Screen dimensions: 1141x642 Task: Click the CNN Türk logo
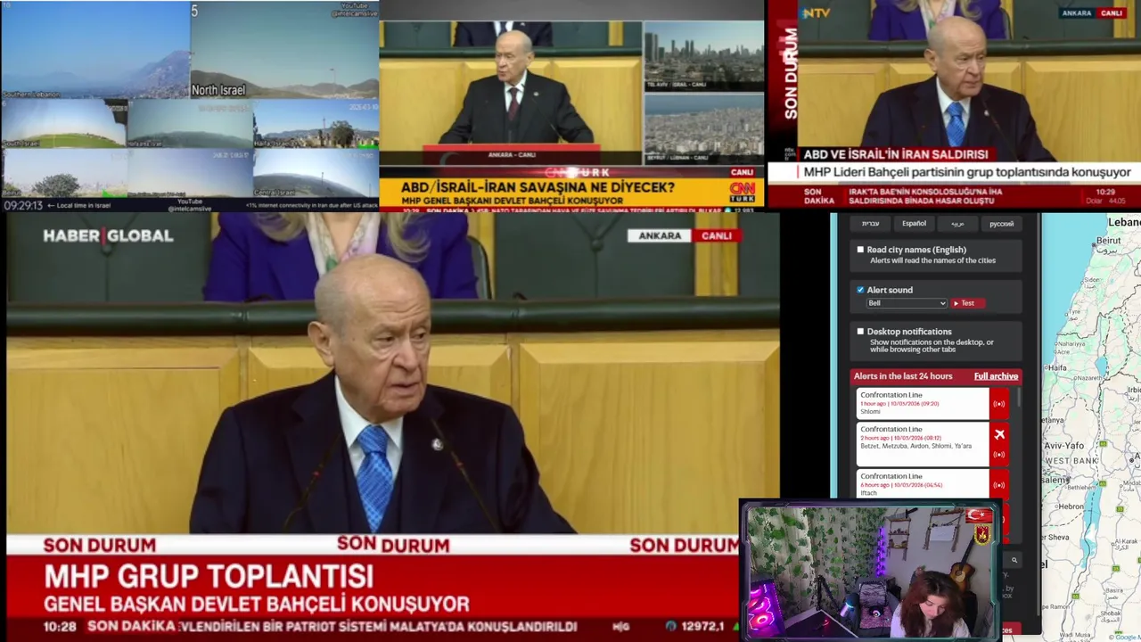tap(743, 192)
